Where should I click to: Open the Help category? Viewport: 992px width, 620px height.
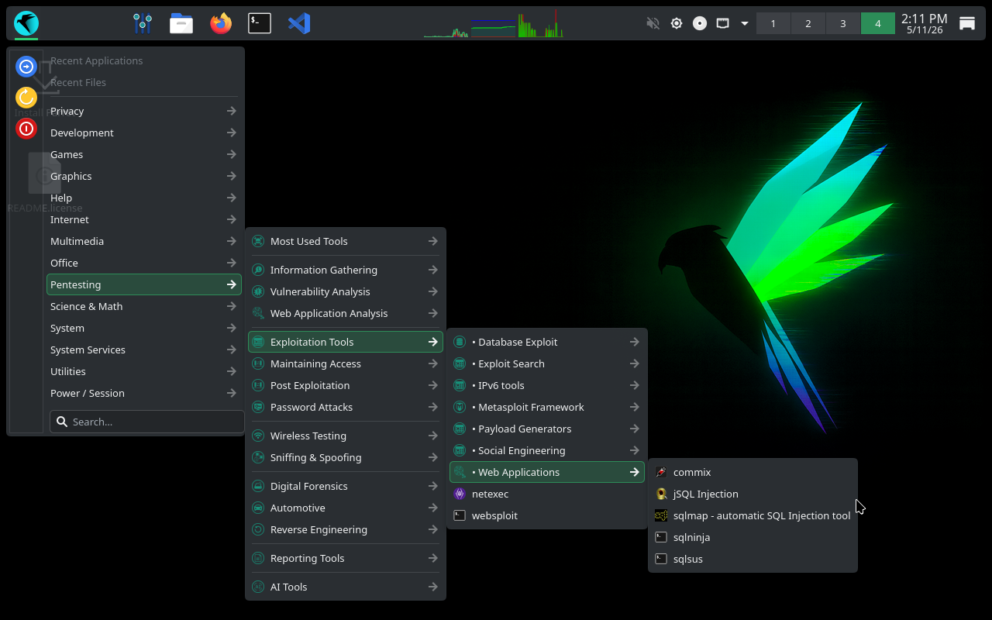pyautogui.click(x=144, y=198)
